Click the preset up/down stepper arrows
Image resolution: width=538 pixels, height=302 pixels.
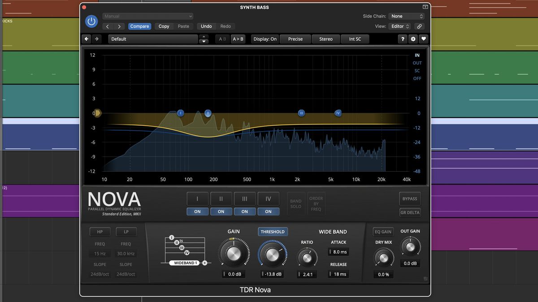pos(204,39)
